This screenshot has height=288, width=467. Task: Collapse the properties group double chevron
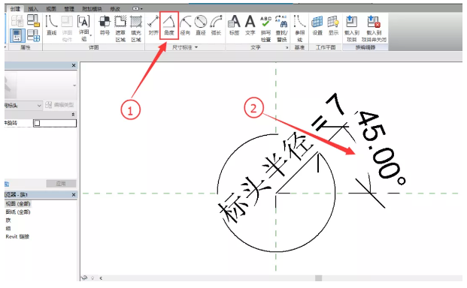(73, 114)
